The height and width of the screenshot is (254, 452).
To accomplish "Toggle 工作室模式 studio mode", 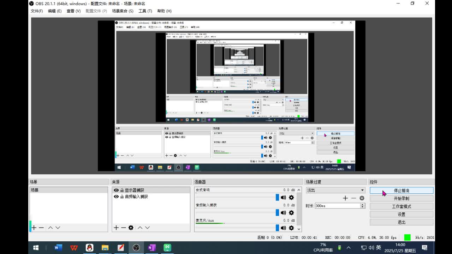I will [402, 206].
